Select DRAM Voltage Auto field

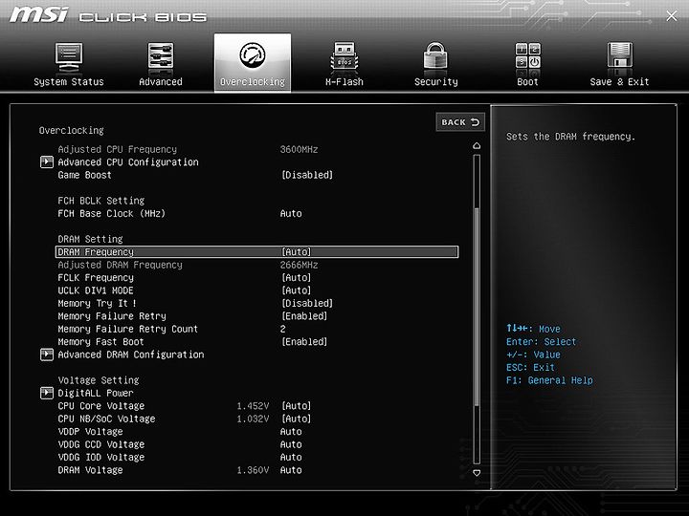291,470
